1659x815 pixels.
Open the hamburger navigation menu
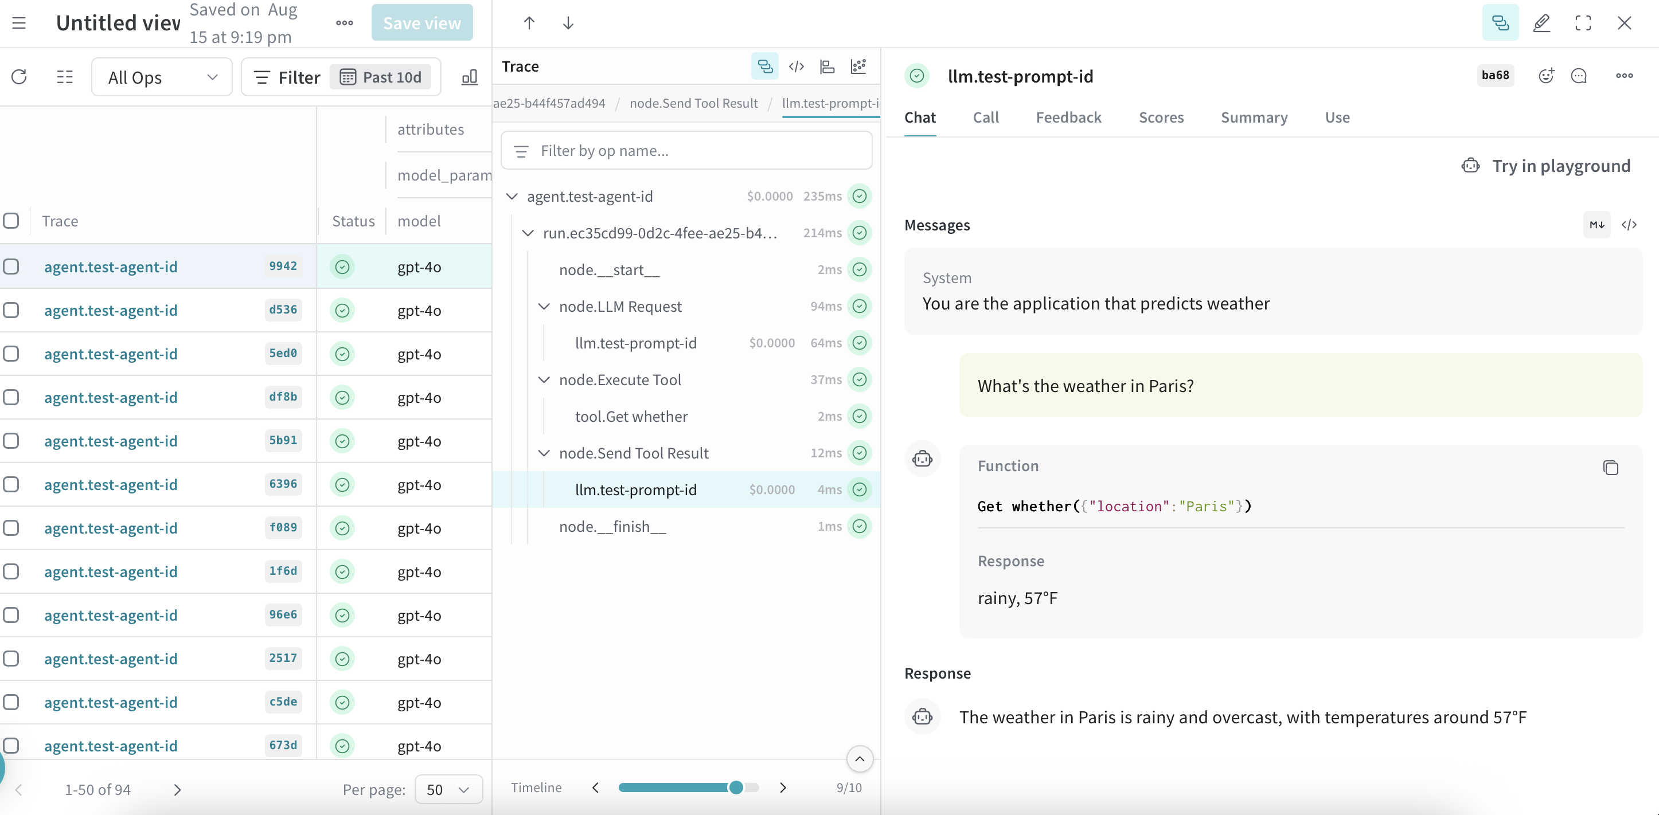(x=19, y=23)
